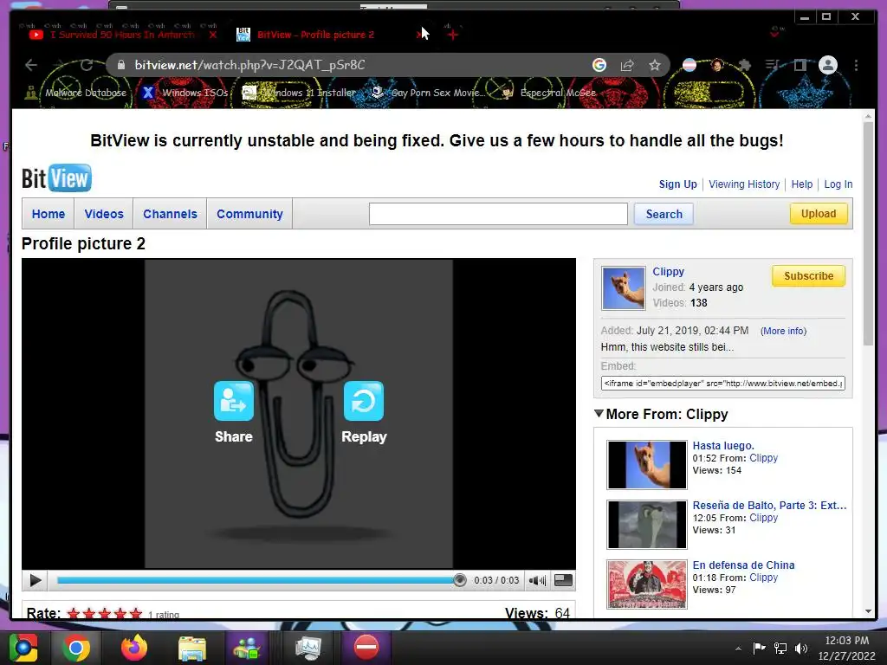Click the Replay icon on the video player
This screenshot has width=887, height=665.
364,401
